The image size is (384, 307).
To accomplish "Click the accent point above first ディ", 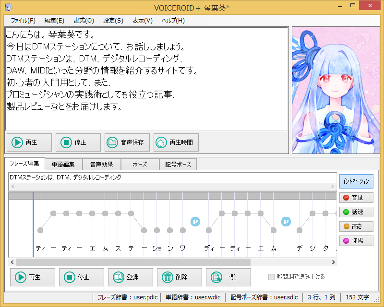I will (40, 230).
